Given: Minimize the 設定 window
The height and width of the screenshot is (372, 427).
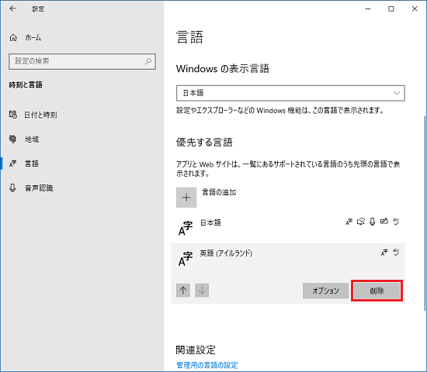Looking at the screenshot, I should (x=368, y=9).
